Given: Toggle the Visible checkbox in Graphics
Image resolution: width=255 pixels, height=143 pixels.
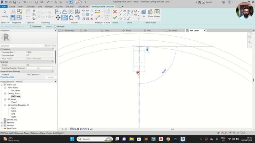Looking at the screenshot, I should pyautogui.click(x=27, y=65).
